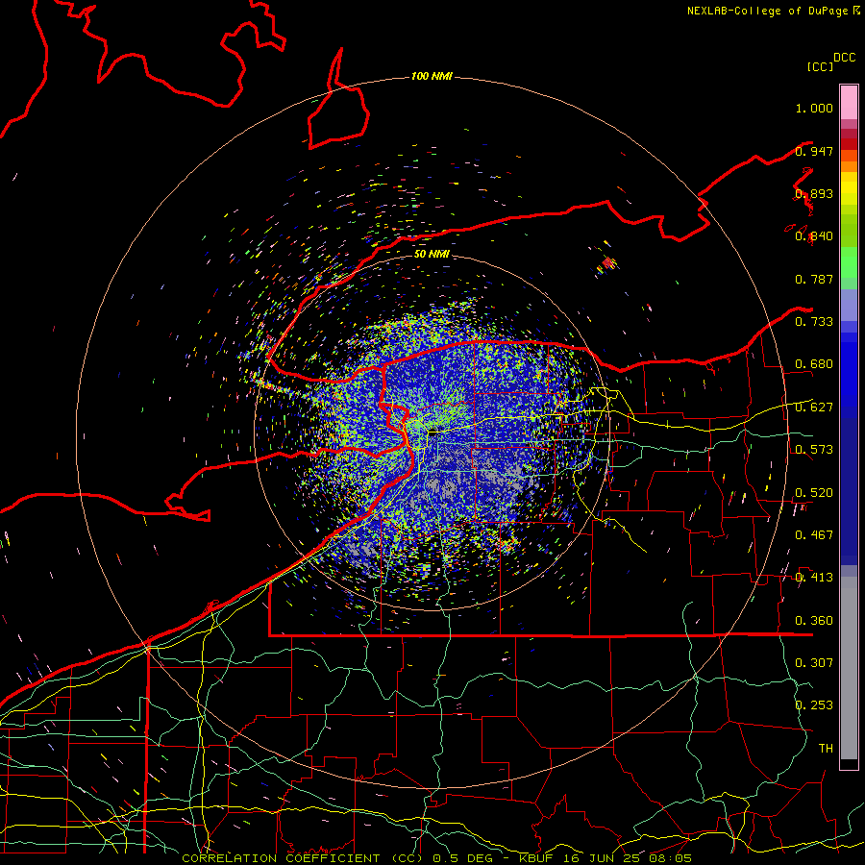Viewport: 865px width, 865px height.
Task: Click the 0.733 scale value
Action: click(x=814, y=322)
